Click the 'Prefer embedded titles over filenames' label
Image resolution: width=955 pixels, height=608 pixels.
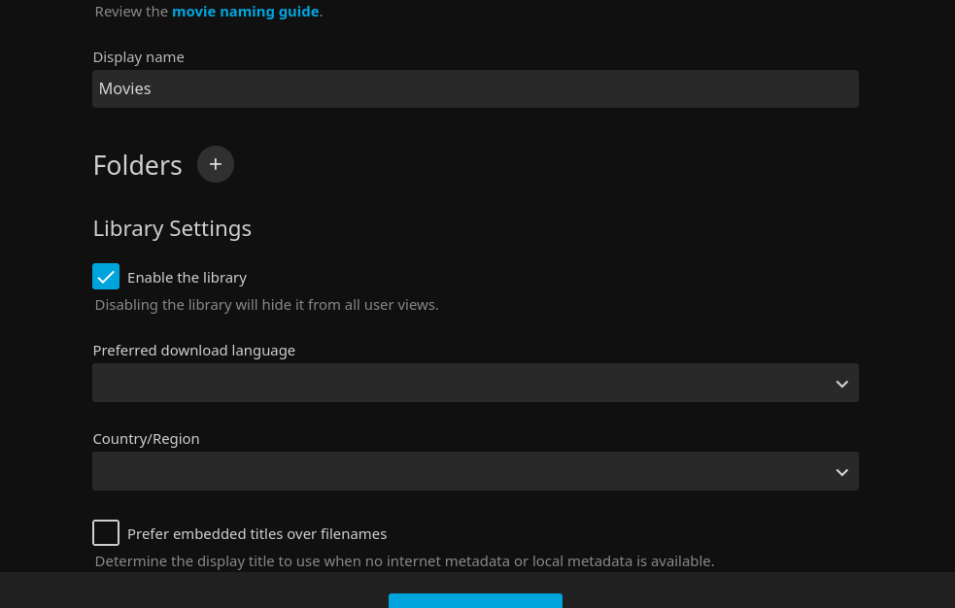[x=257, y=534]
